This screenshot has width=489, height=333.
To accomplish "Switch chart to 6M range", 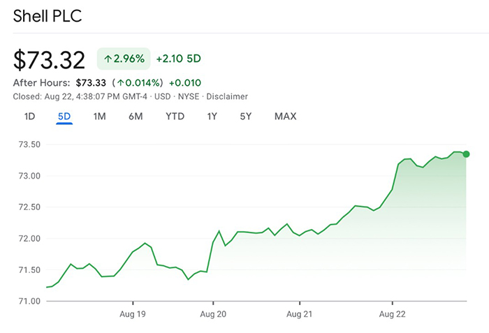I will 136,117.
